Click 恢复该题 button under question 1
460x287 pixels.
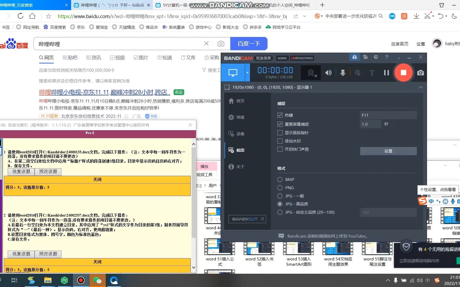click(21, 172)
